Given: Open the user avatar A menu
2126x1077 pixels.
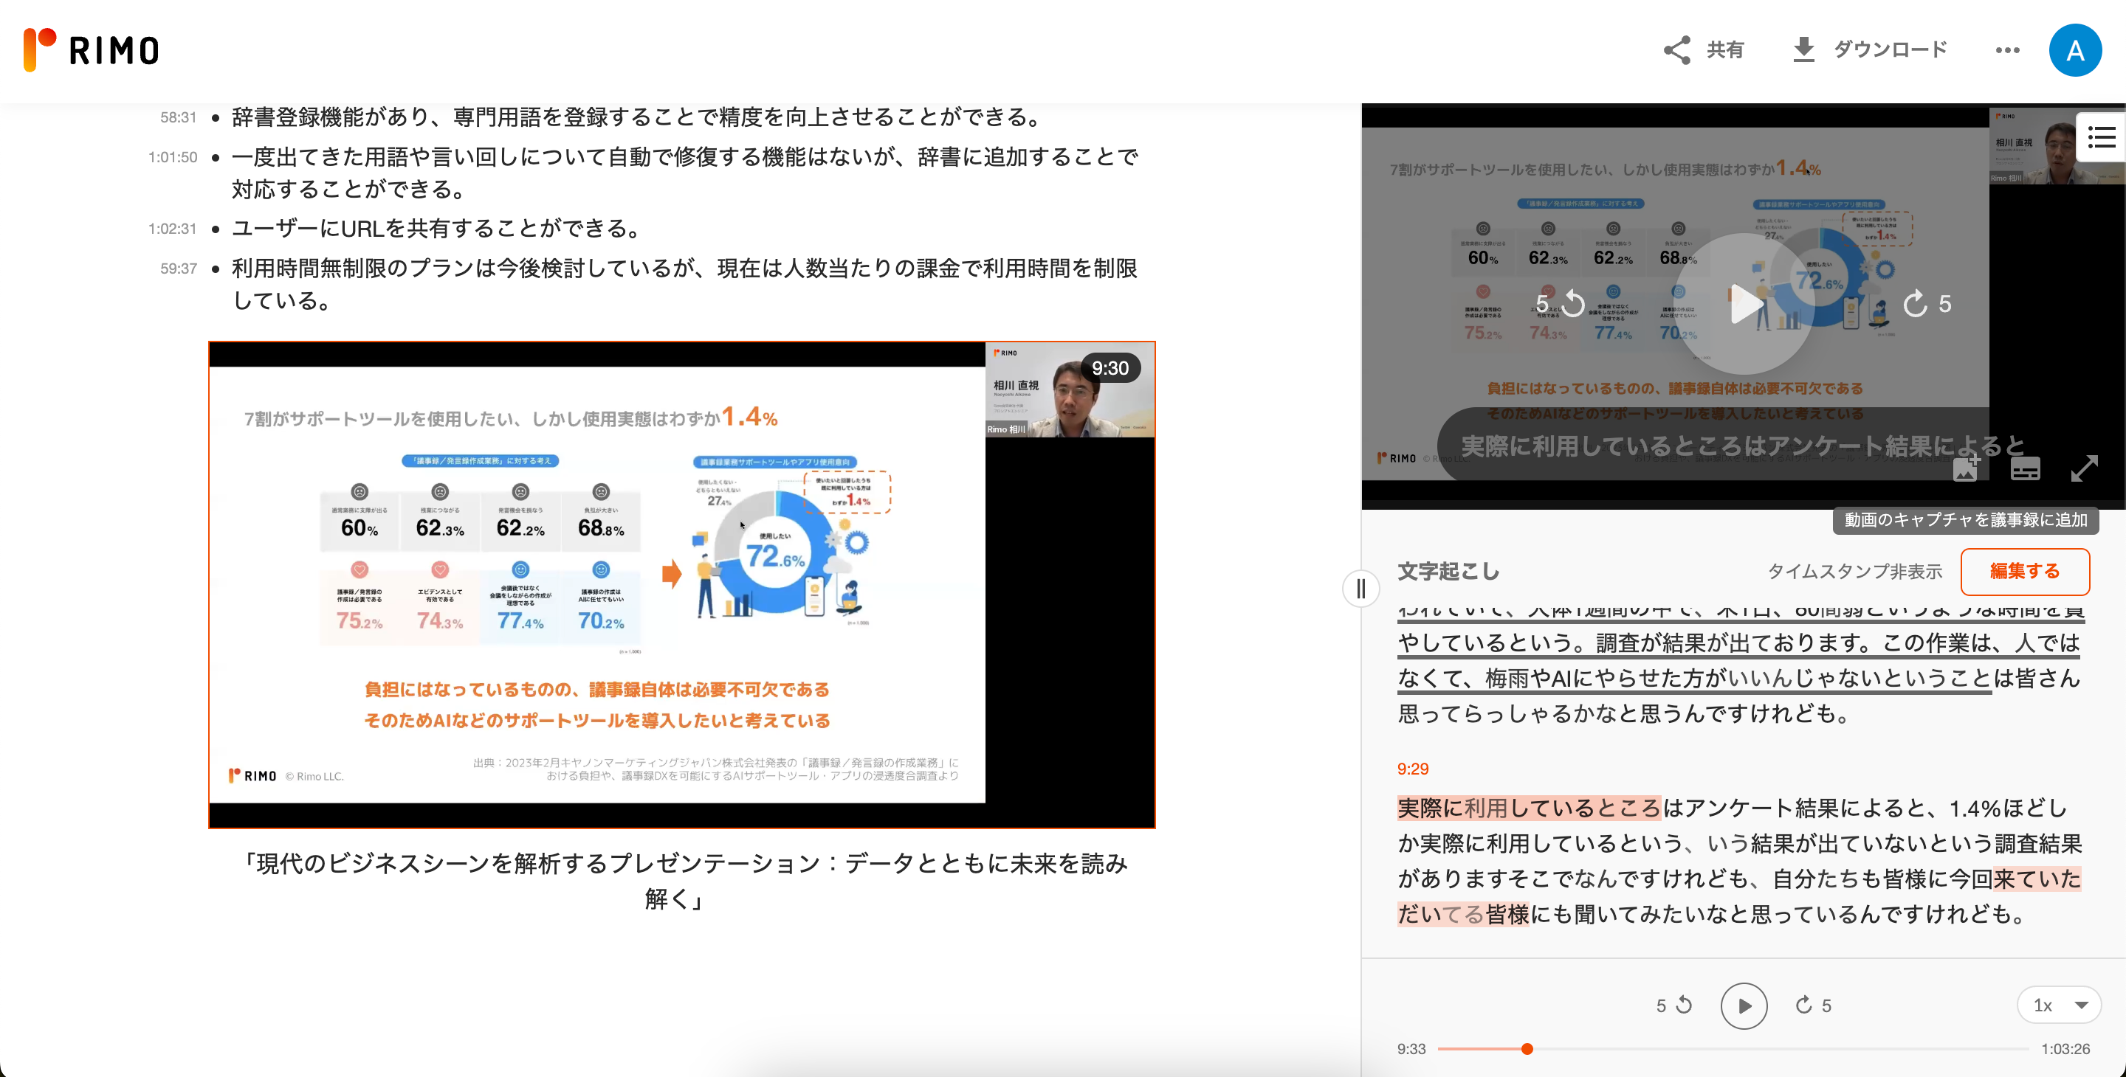Looking at the screenshot, I should tap(2075, 50).
